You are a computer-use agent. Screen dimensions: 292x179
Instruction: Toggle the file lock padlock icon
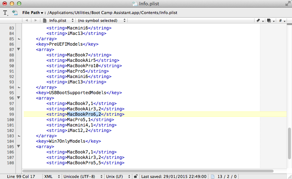click(136, 176)
